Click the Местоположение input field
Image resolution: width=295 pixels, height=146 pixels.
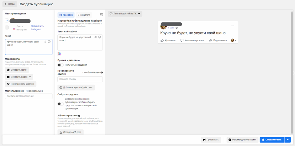click(29, 96)
